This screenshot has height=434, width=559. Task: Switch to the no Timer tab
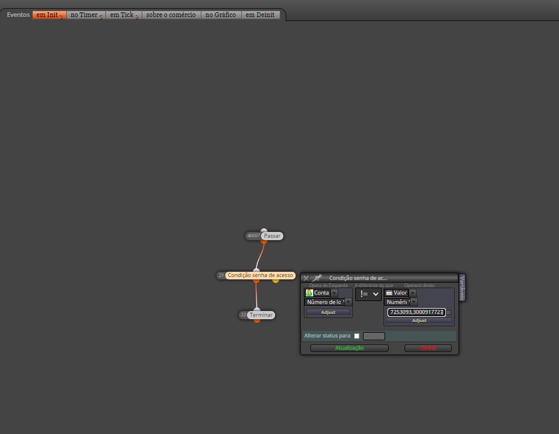point(86,15)
